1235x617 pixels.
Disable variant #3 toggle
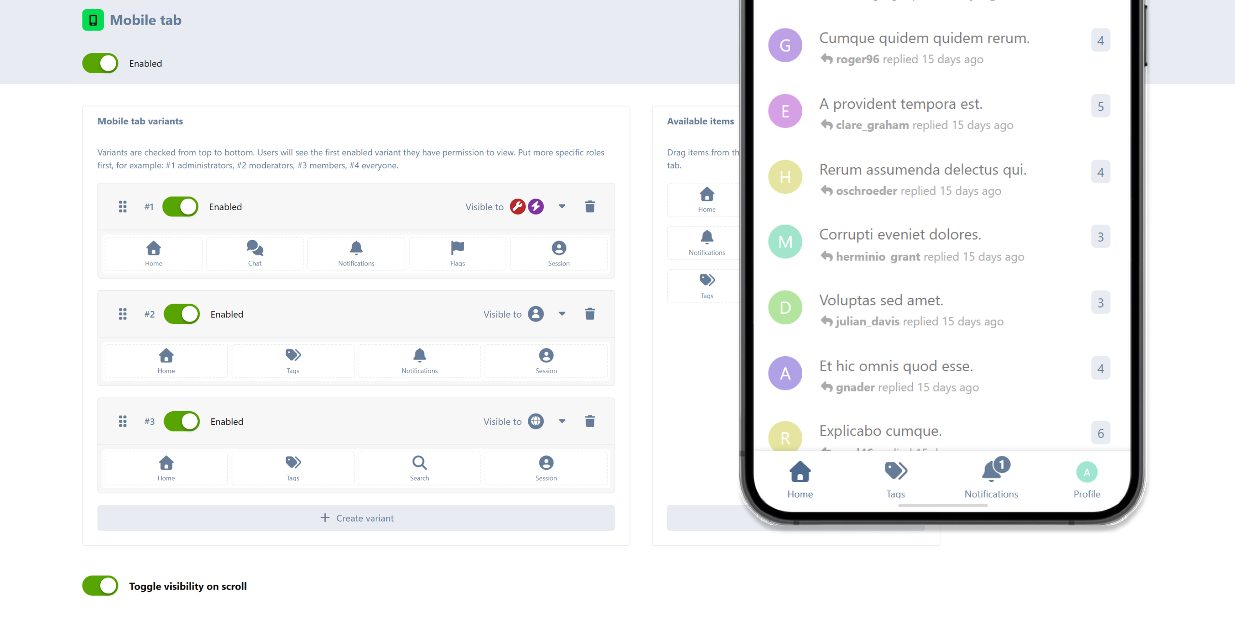click(182, 422)
